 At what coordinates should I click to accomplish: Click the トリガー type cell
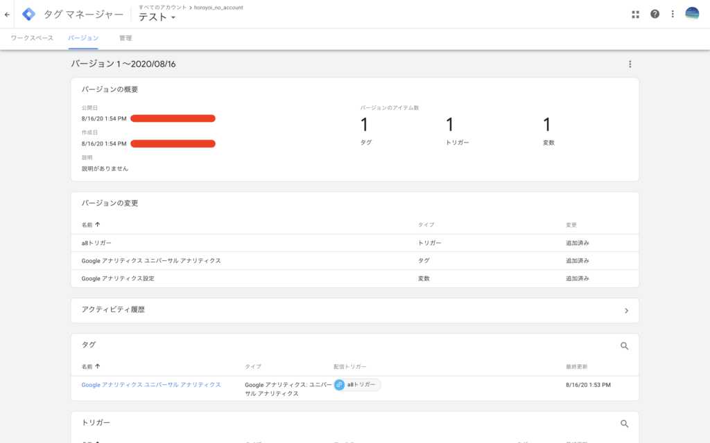pos(429,243)
